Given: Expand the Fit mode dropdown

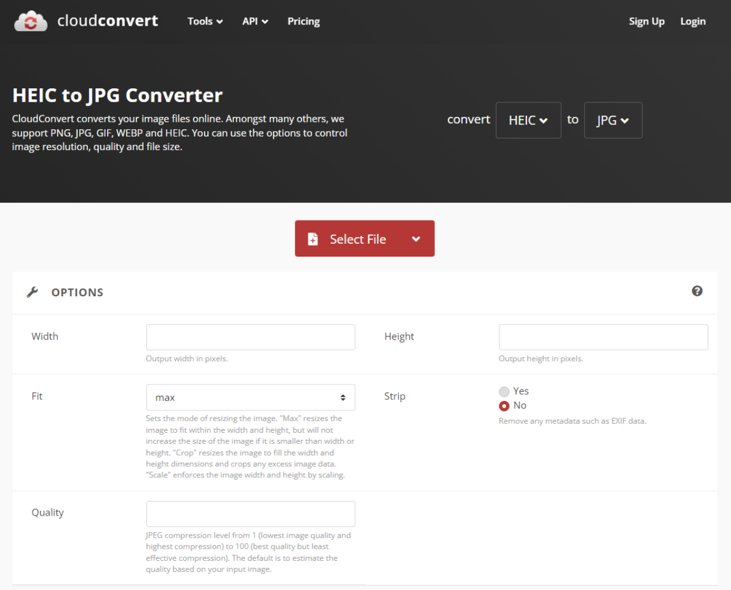Looking at the screenshot, I should pos(250,397).
